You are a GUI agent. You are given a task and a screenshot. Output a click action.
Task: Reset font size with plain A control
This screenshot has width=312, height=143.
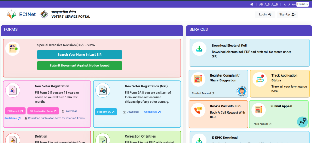click(x=289, y=5)
